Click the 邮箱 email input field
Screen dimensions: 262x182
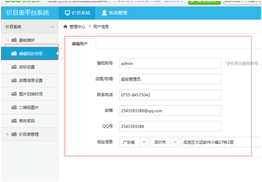(x=170, y=111)
